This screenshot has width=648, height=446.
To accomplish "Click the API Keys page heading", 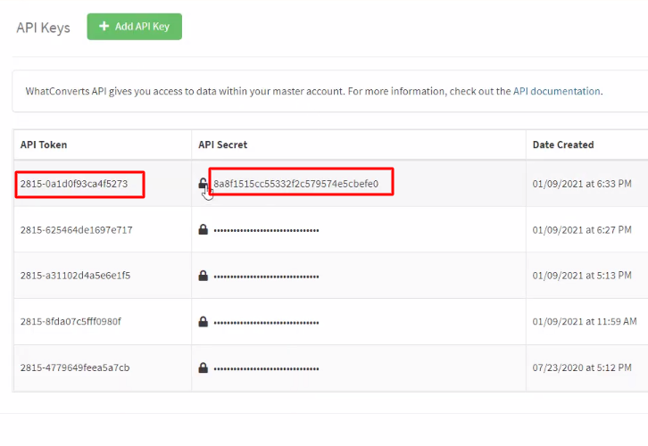I will [x=44, y=28].
